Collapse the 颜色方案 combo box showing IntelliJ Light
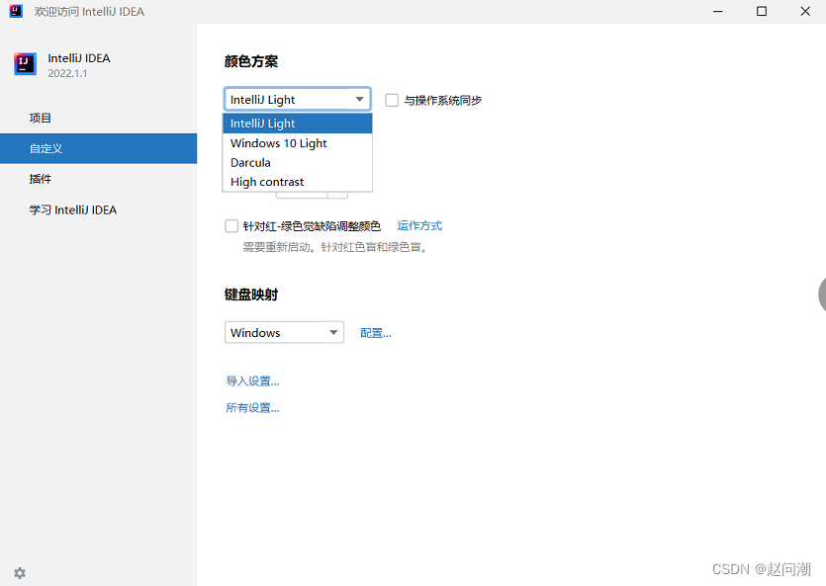 point(297,99)
